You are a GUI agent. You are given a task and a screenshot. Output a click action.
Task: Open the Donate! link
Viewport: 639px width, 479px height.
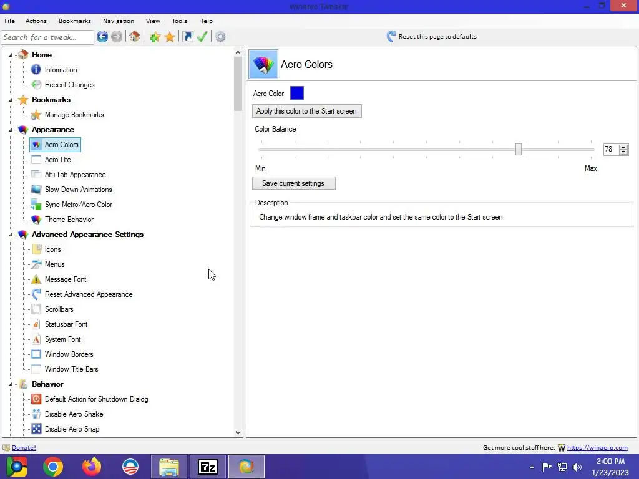(24, 448)
